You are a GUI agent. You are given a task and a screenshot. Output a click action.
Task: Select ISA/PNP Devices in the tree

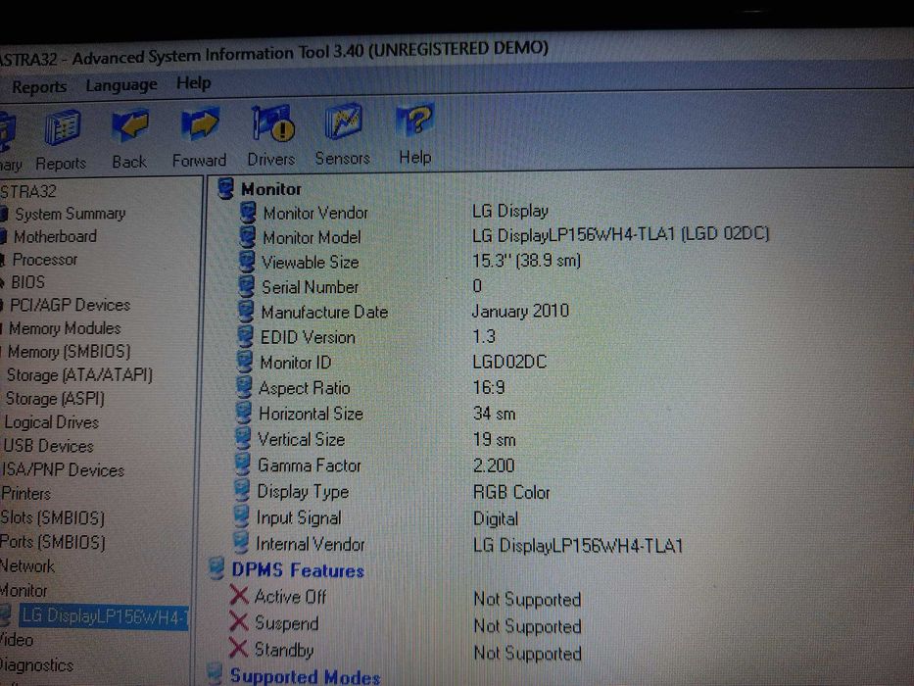point(63,470)
